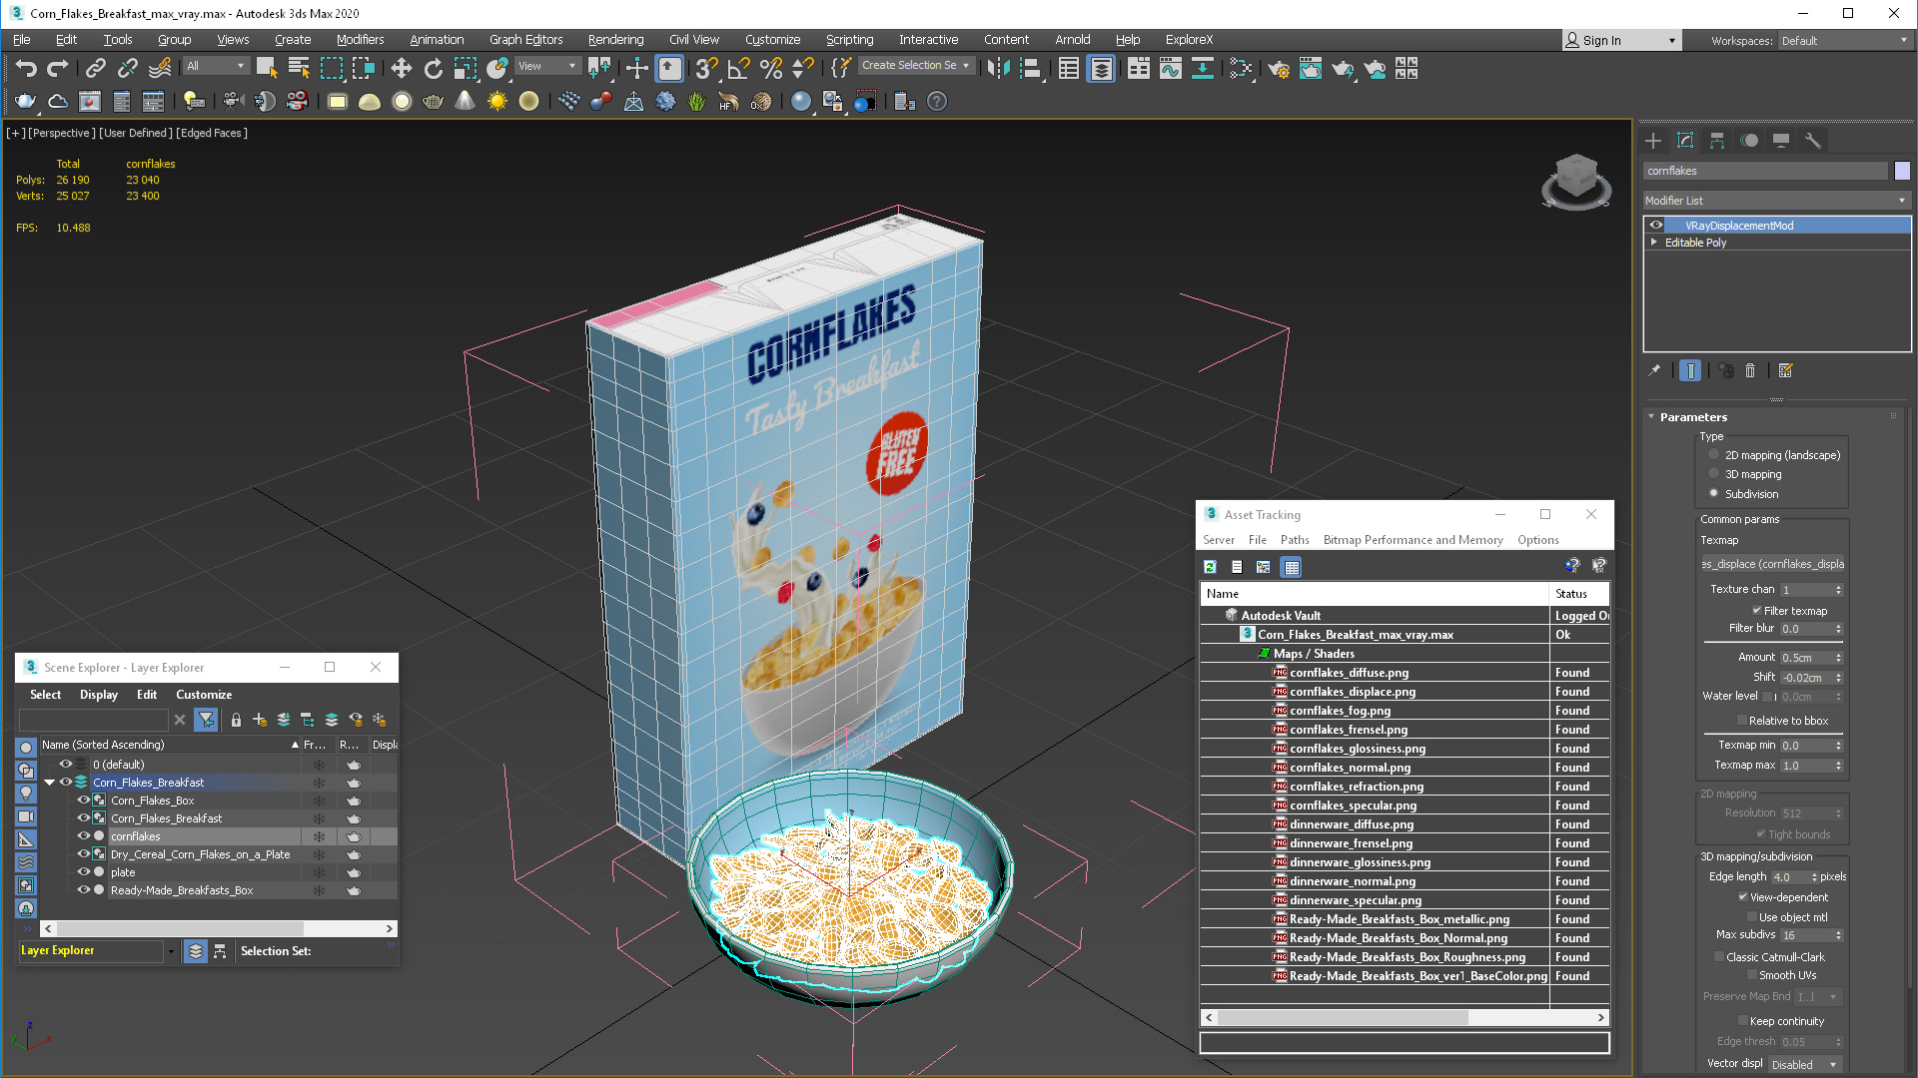Open the Graph Editors menu
Image resolution: width=1918 pixels, height=1078 pixels.
(x=525, y=40)
